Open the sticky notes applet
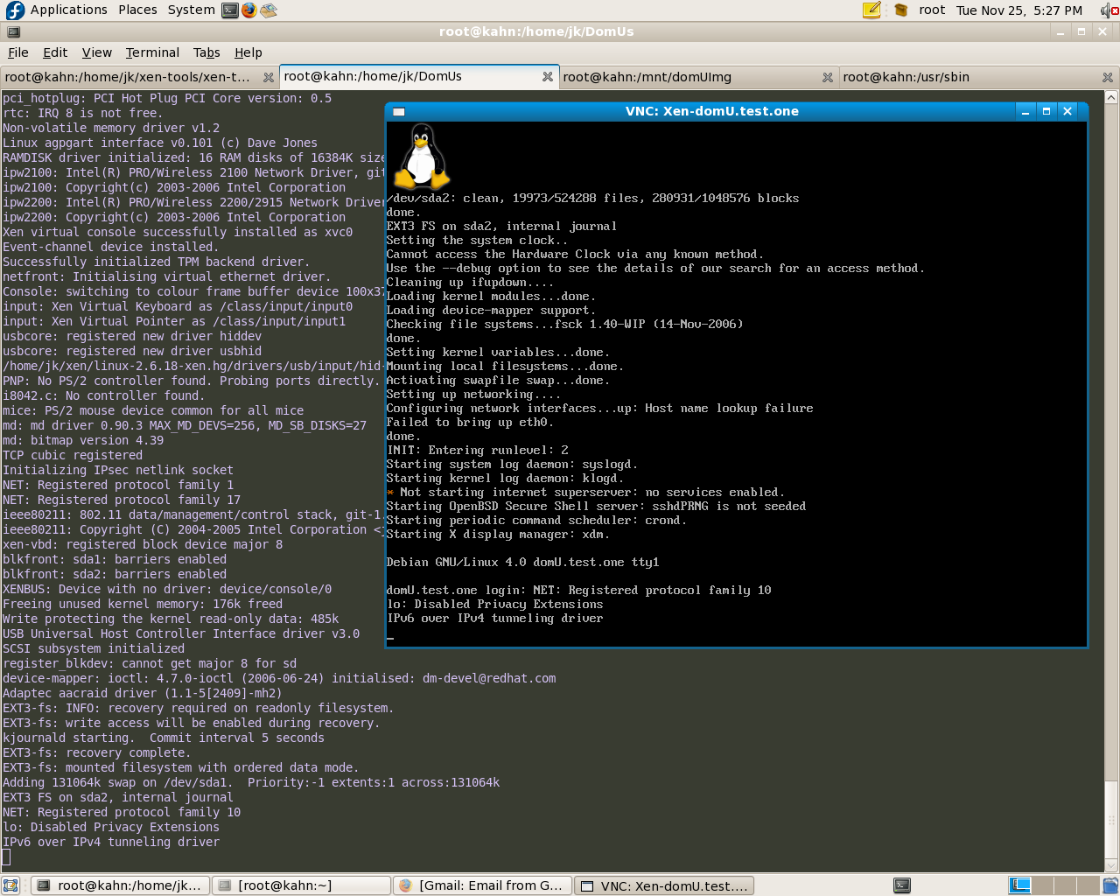The height and width of the screenshot is (896, 1120). point(871,10)
